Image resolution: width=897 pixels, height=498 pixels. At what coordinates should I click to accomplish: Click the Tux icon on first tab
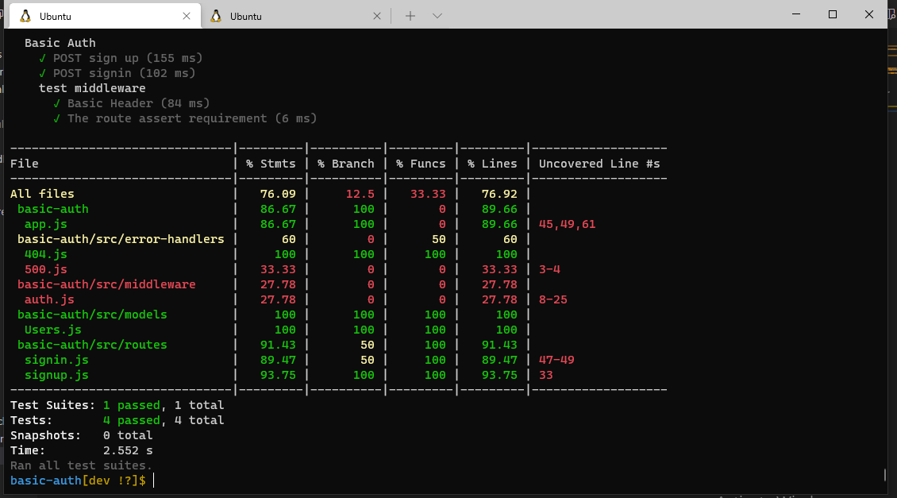pyautogui.click(x=25, y=16)
